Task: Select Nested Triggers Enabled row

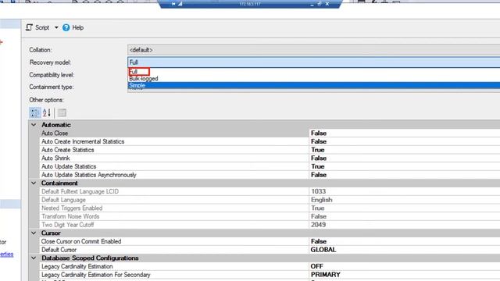Action: pyautogui.click(x=174, y=208)
